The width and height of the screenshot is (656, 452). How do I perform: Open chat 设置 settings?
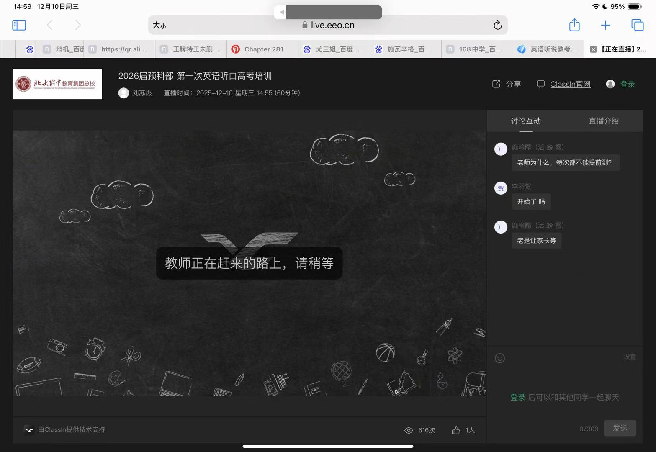click(x=629, y=357)
